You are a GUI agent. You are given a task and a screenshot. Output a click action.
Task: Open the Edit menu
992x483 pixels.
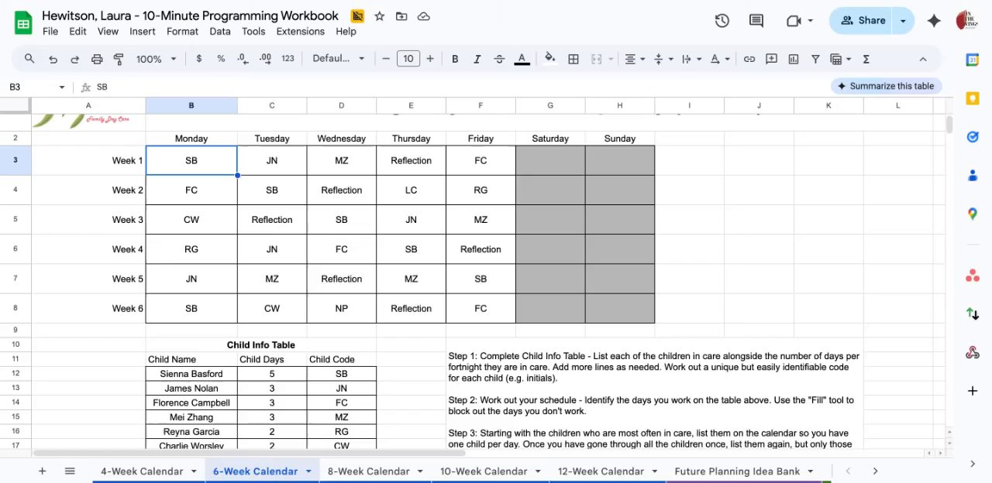click(77, 31)
